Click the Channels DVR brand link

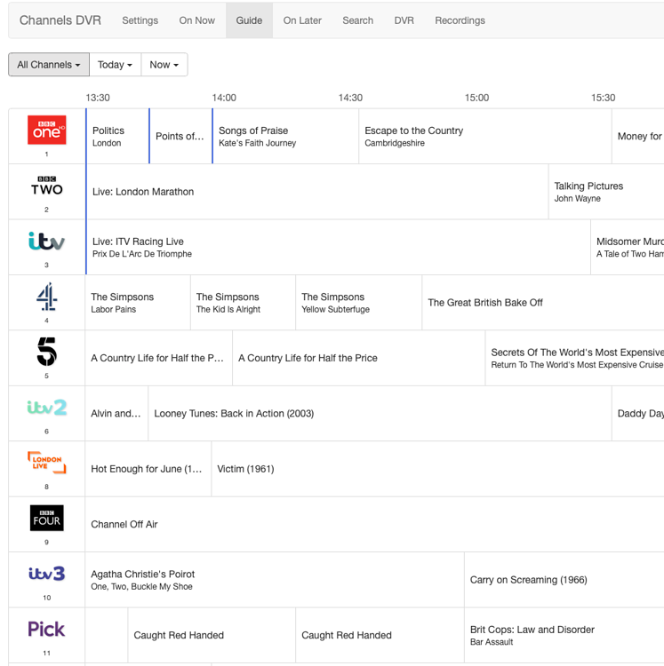(60, 20)
